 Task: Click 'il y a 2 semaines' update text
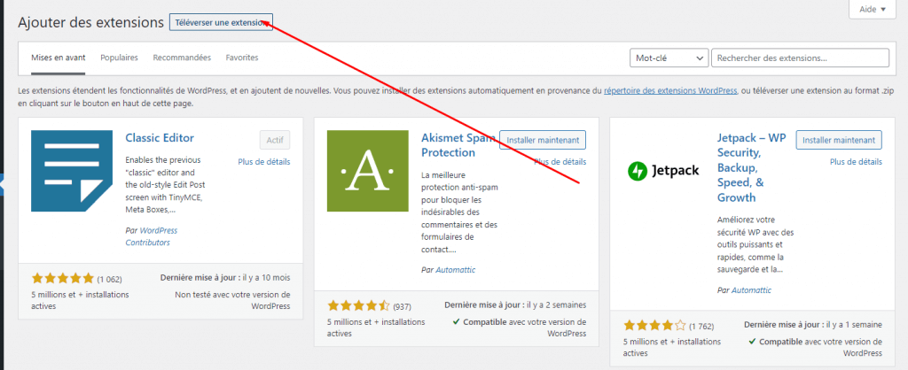(556, 304)
